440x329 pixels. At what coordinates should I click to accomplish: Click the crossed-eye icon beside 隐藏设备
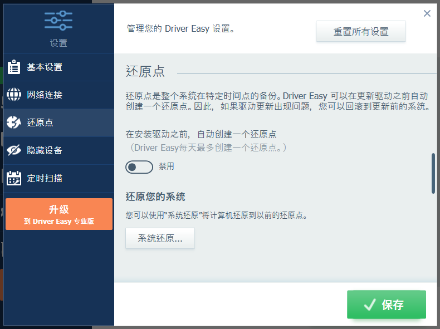(x=14, y=150)
